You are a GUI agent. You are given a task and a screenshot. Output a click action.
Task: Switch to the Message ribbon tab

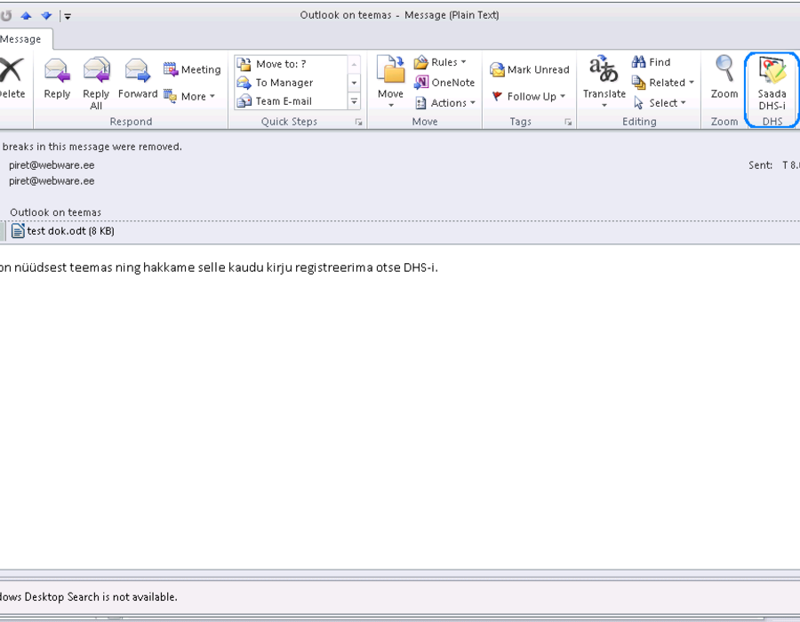click(x=21, y=39)
